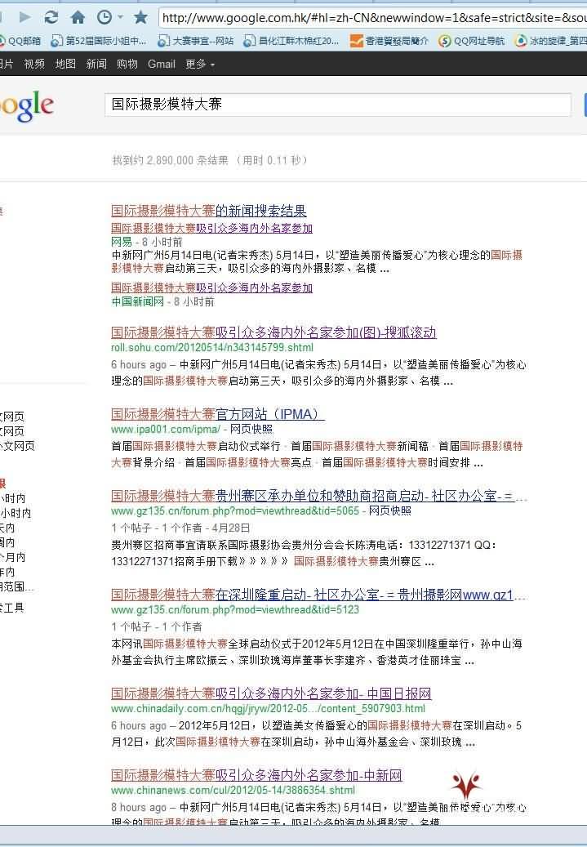
Task: Open 网页快照 for ipa001.com result
Action: tap(251, 430)
